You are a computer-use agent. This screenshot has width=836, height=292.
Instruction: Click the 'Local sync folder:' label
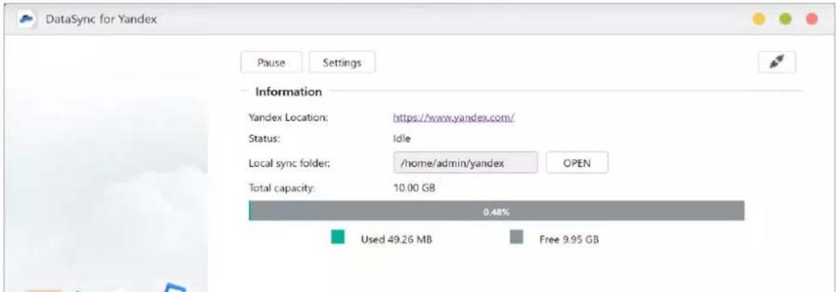tap(289, 163)
